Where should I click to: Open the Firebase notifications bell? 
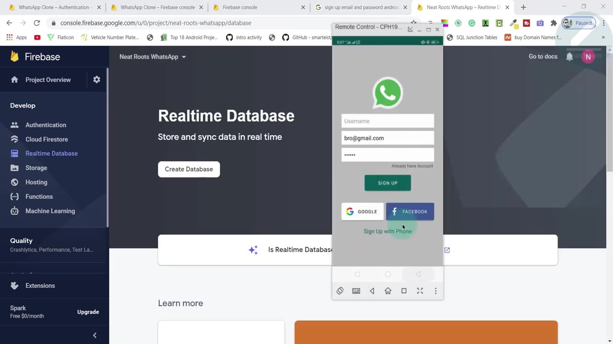(x=569, y=56)
